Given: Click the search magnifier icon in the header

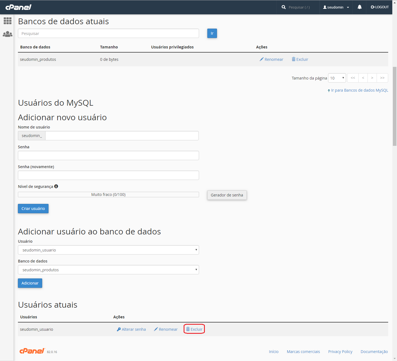Looking at the screenshot, I should (283, 7).
